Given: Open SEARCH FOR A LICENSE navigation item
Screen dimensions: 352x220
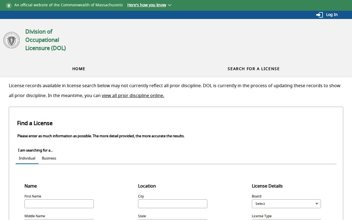Looking at the screenshot, I should [254, 69].
